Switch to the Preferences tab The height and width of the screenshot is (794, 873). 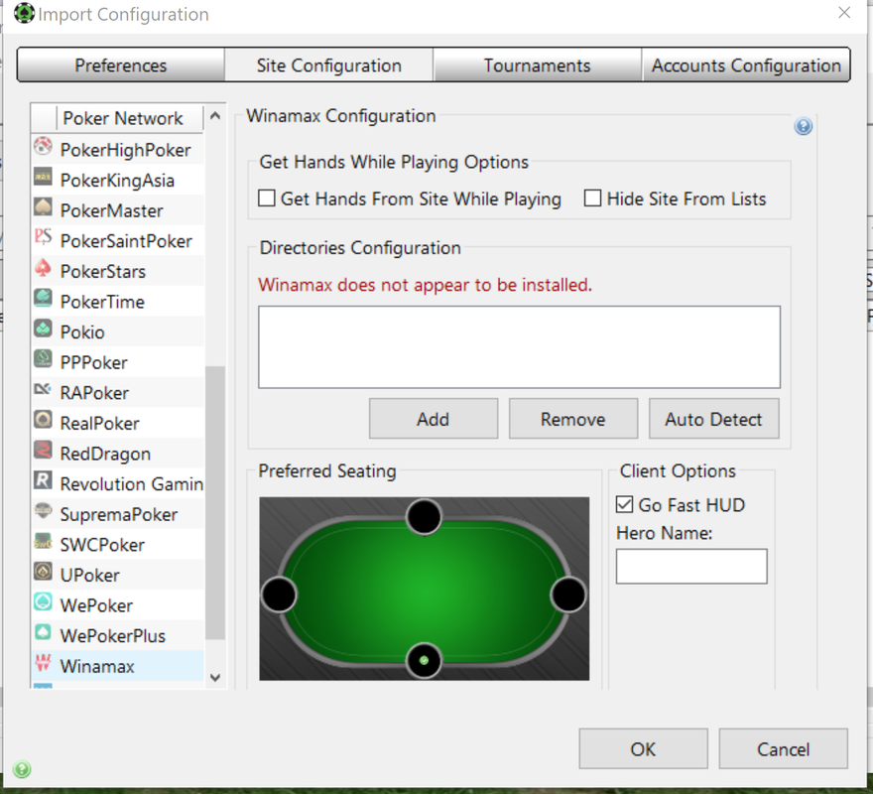click(121, 66)
